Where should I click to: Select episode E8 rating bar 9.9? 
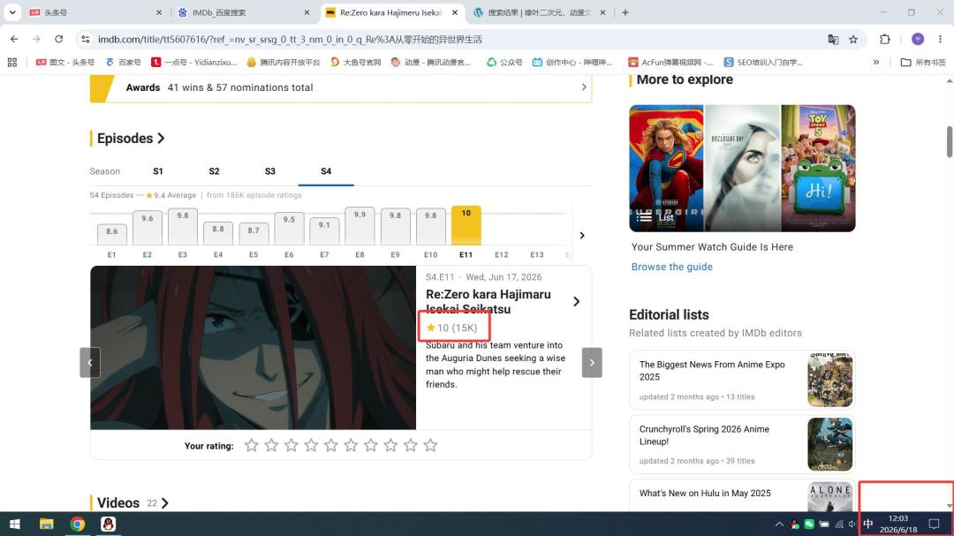(x=360, y=226)
